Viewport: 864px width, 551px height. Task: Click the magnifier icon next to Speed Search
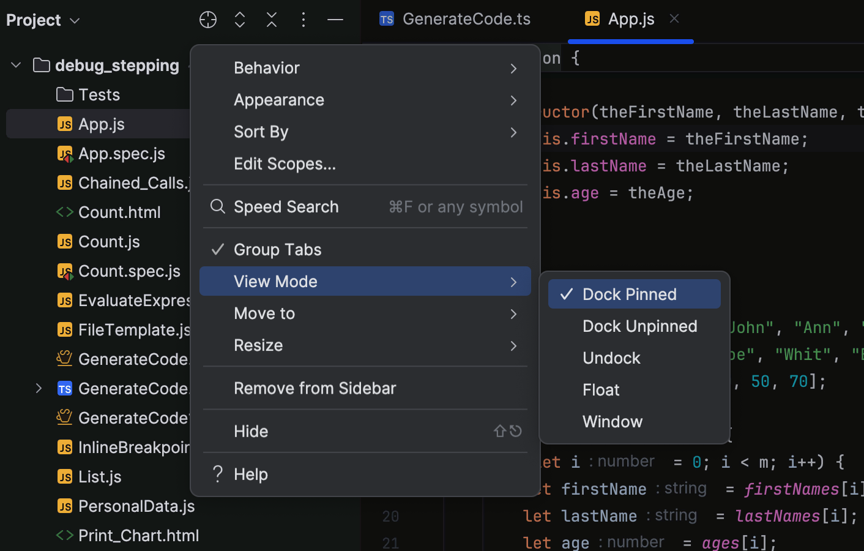[218, 207]
